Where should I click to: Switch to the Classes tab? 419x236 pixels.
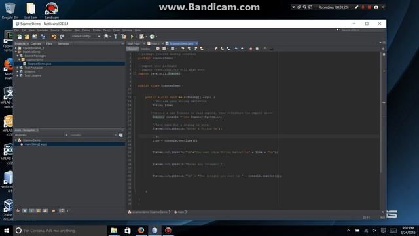click(x=35, y=44)
